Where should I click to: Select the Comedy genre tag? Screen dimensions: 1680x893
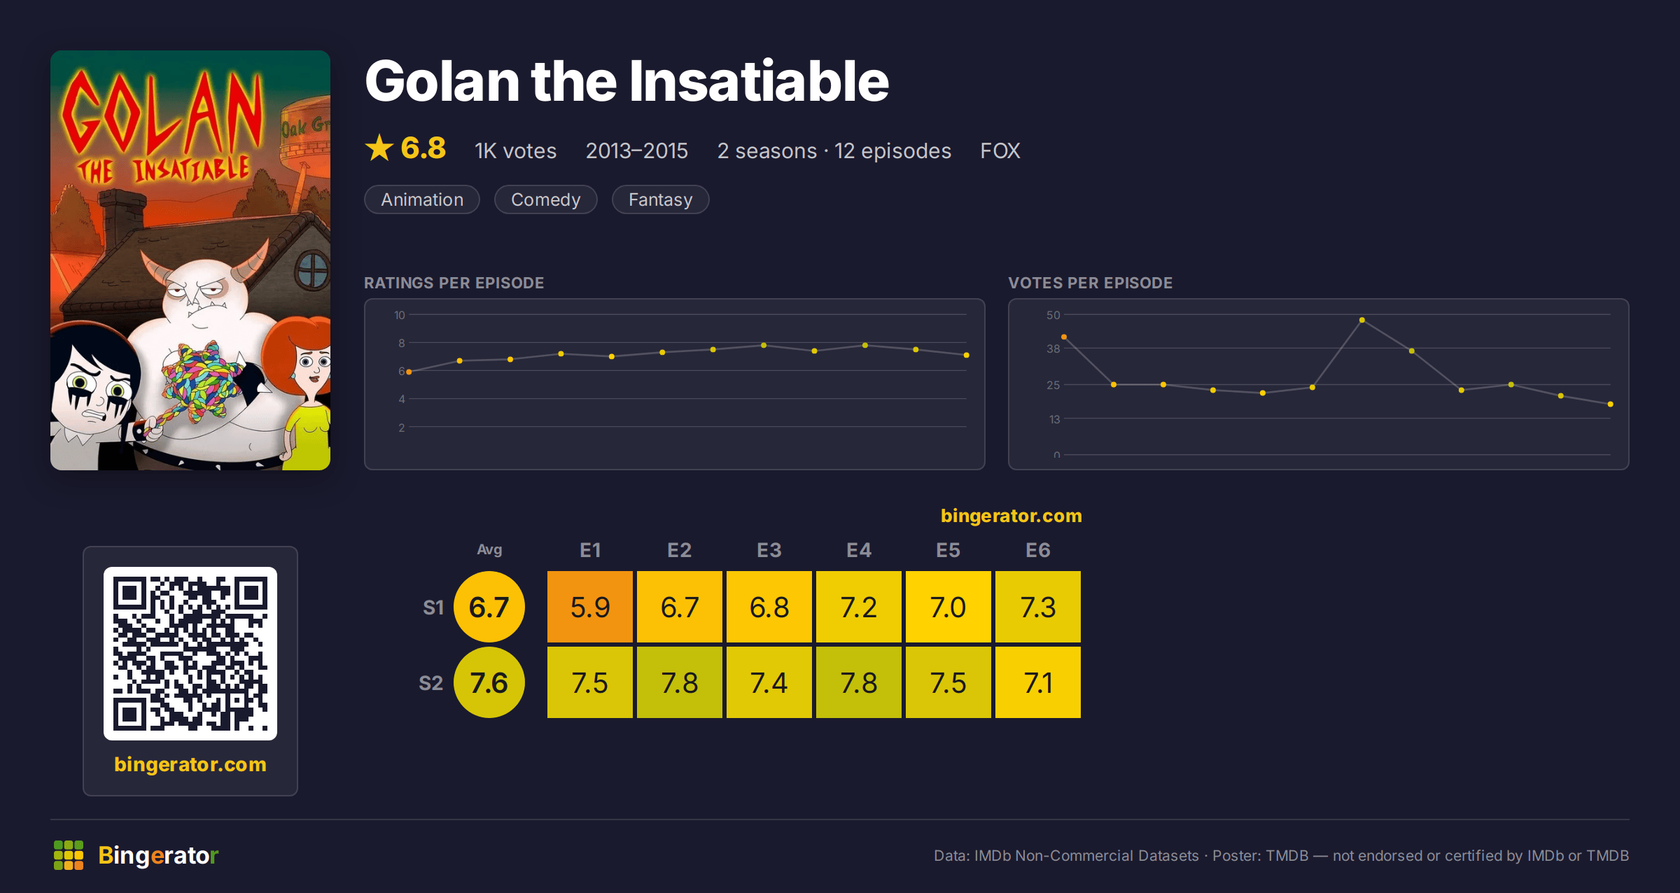(x=546, y=199)
